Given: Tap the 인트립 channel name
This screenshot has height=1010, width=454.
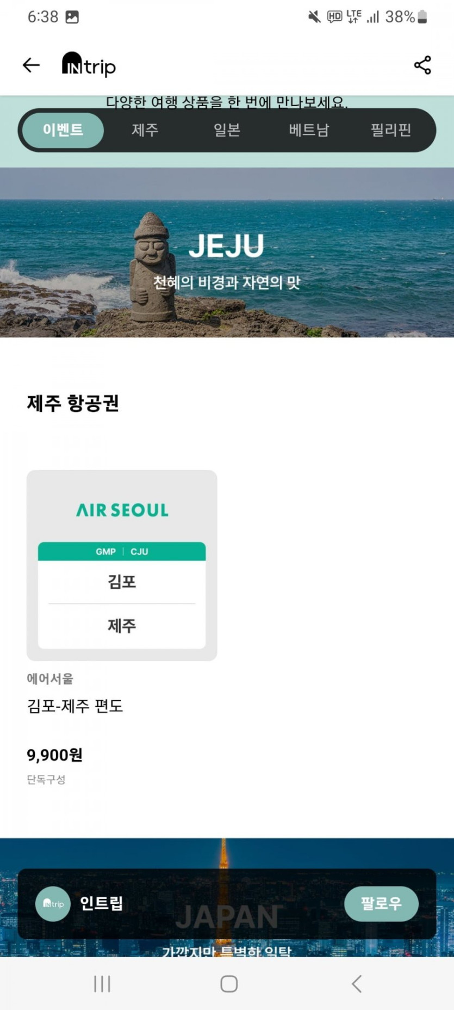Looking at the screenshot, I should tap(102, 904).
